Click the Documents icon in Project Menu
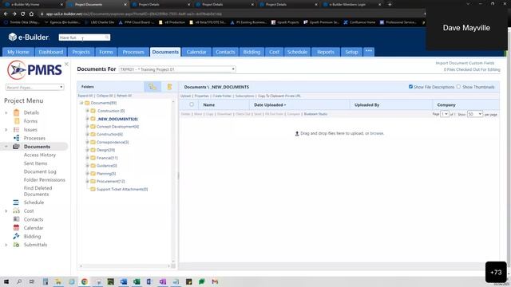Screen dimensions: 511x287 pos(16,147)
